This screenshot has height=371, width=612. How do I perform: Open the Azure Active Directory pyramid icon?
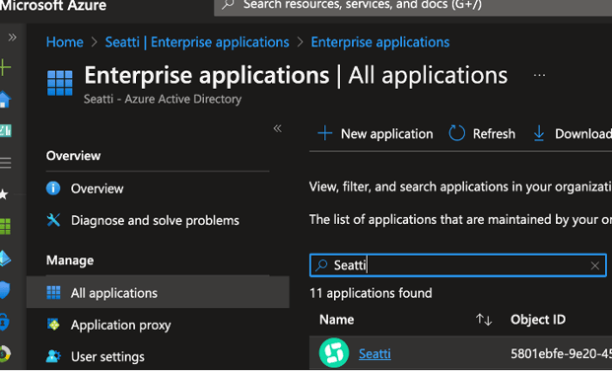[x=5, y=258]
